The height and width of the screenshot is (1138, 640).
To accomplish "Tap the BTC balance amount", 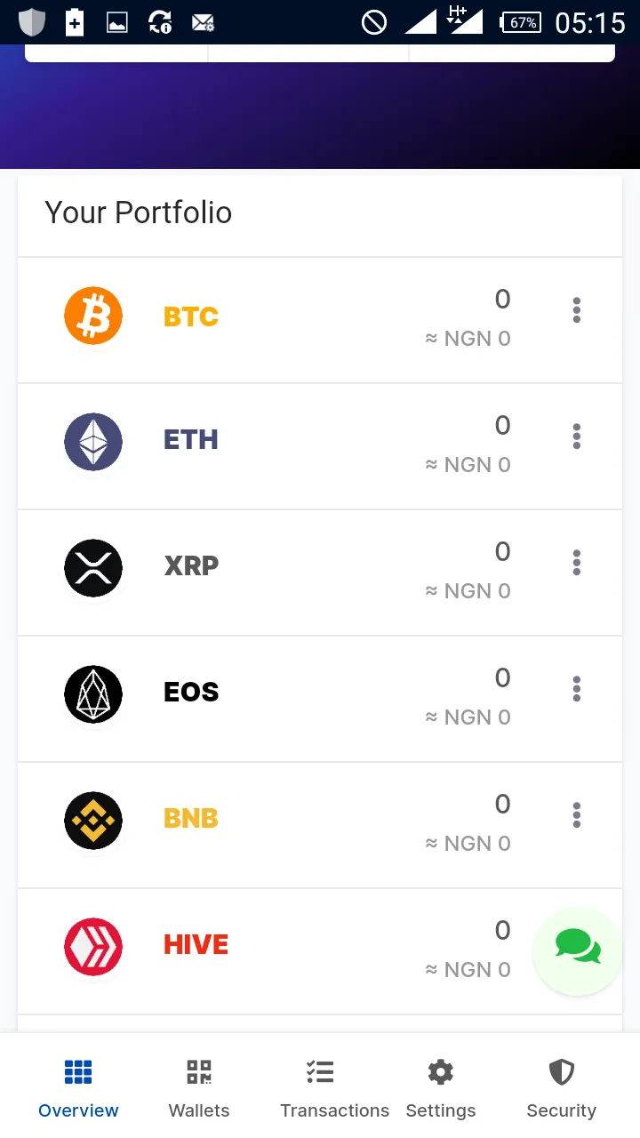I will (x=502, y=300).
